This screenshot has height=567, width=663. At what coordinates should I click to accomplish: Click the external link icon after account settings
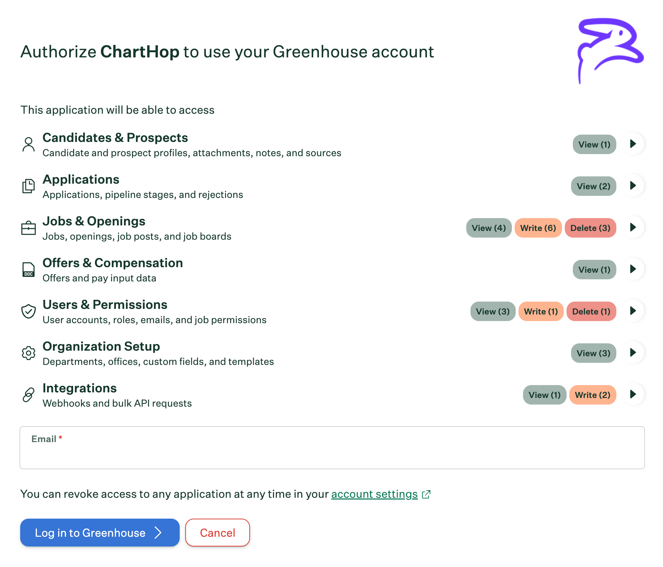point(426,494)
